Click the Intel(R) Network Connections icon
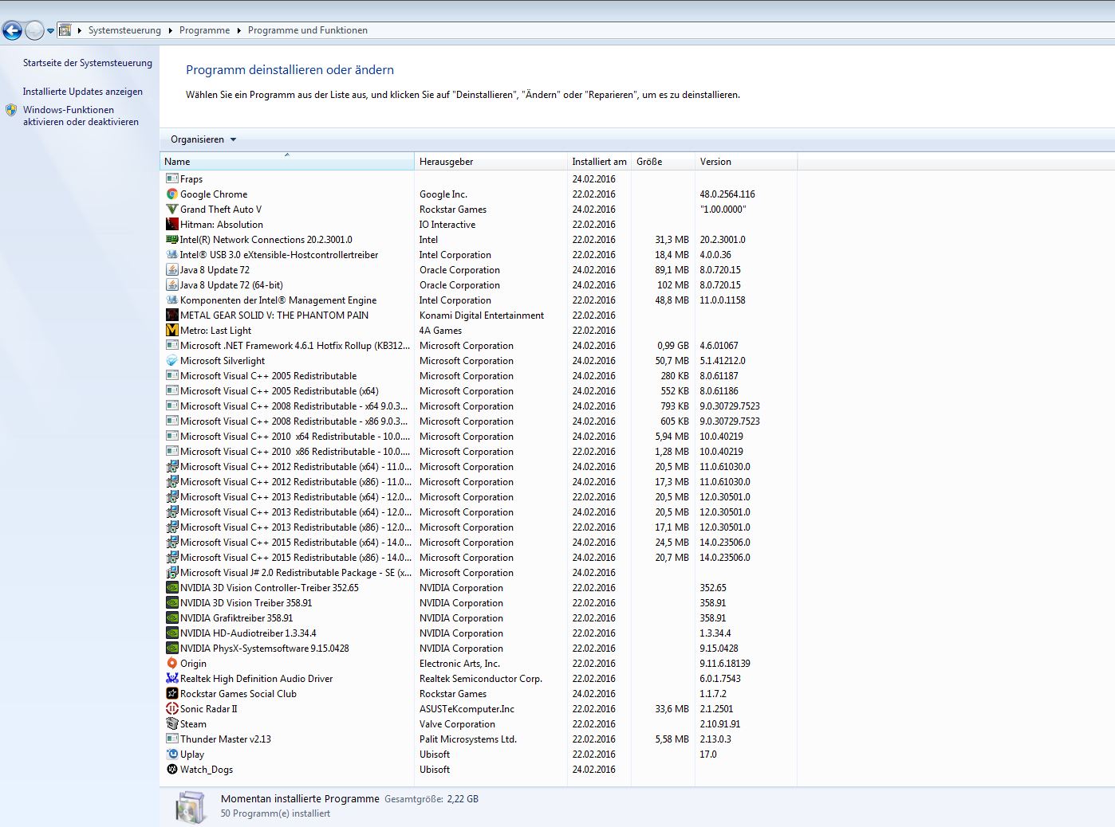This screenshot has width=1115, height=827. tap(171, 239)
